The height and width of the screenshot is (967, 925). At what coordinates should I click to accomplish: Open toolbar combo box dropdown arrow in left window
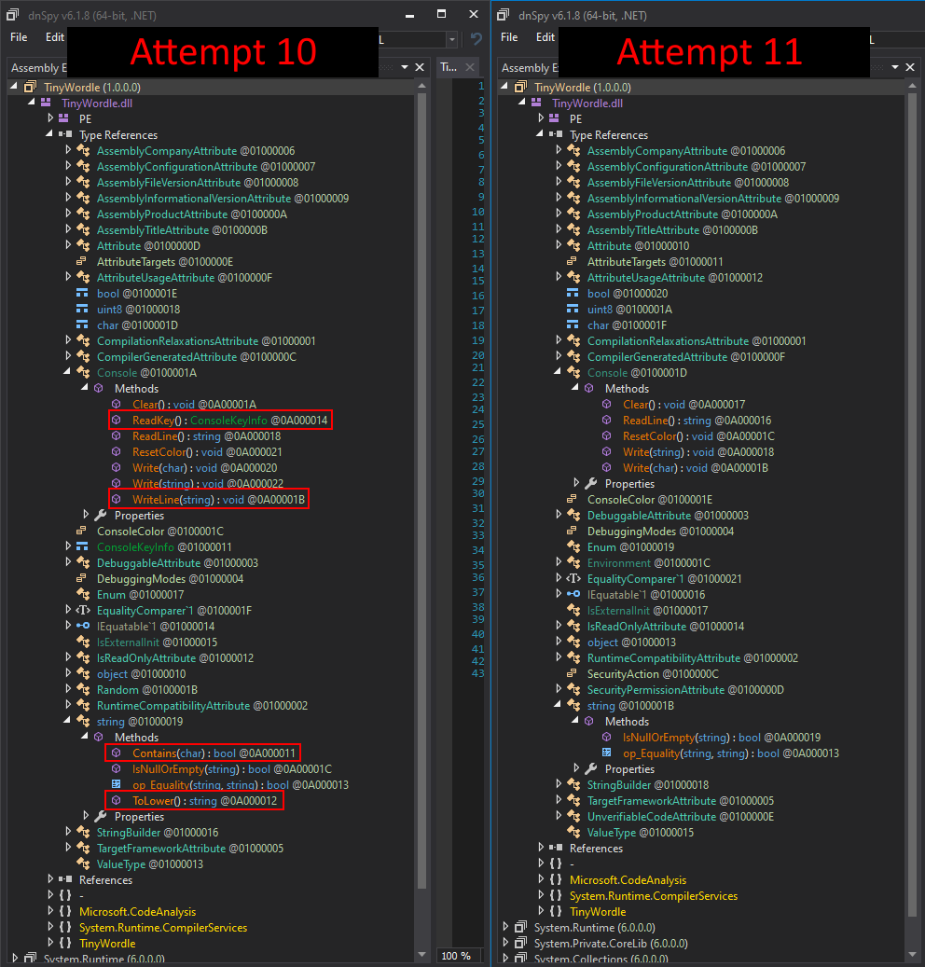pyautogui.click(x=452, y=39)
